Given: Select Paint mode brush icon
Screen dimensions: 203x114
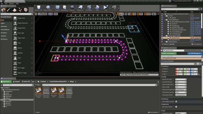Looking at the screenshot, I should coord(9,10).
